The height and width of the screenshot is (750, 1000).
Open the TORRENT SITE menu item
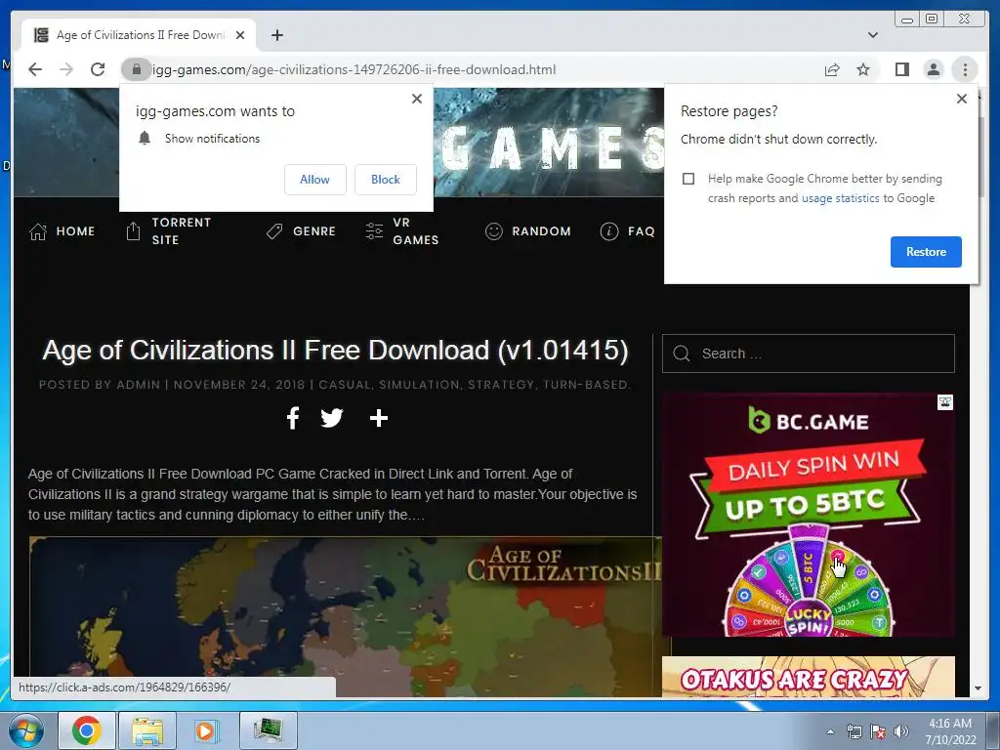click(168, 230)
